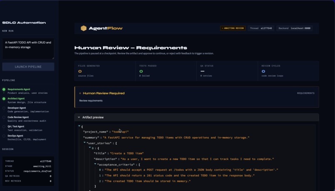This screenshot has width=335, height=191.
Task: Click the "project_name" JSON key
Action: click(x=96, y=132)
